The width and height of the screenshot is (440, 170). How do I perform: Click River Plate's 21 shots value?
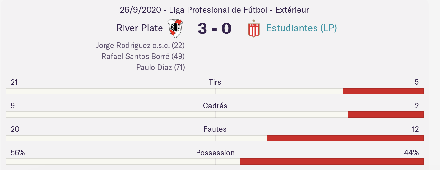[14, 82]
